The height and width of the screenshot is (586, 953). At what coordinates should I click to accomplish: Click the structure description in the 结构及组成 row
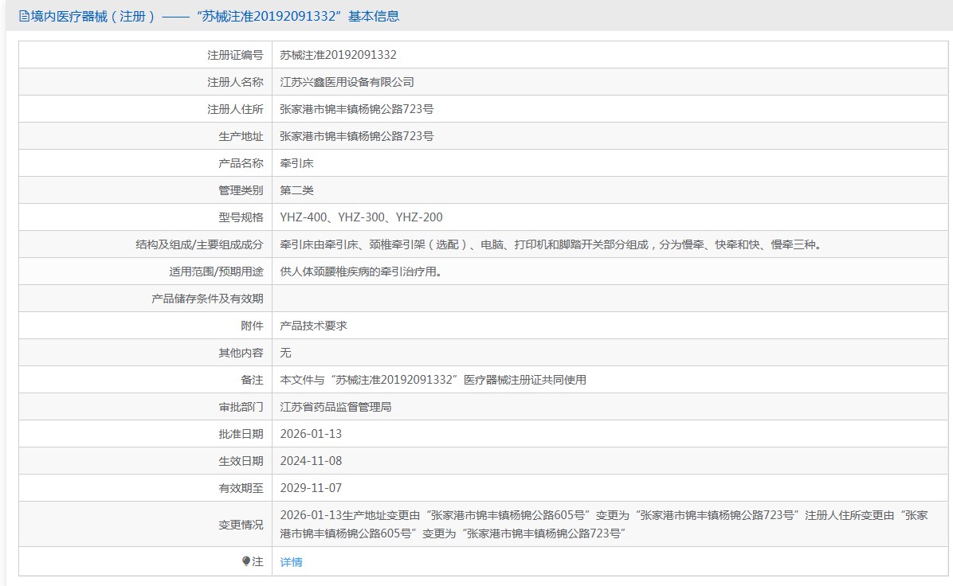[550, 244]
